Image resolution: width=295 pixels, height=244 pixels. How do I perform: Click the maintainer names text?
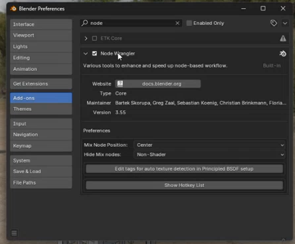(201, 103)
